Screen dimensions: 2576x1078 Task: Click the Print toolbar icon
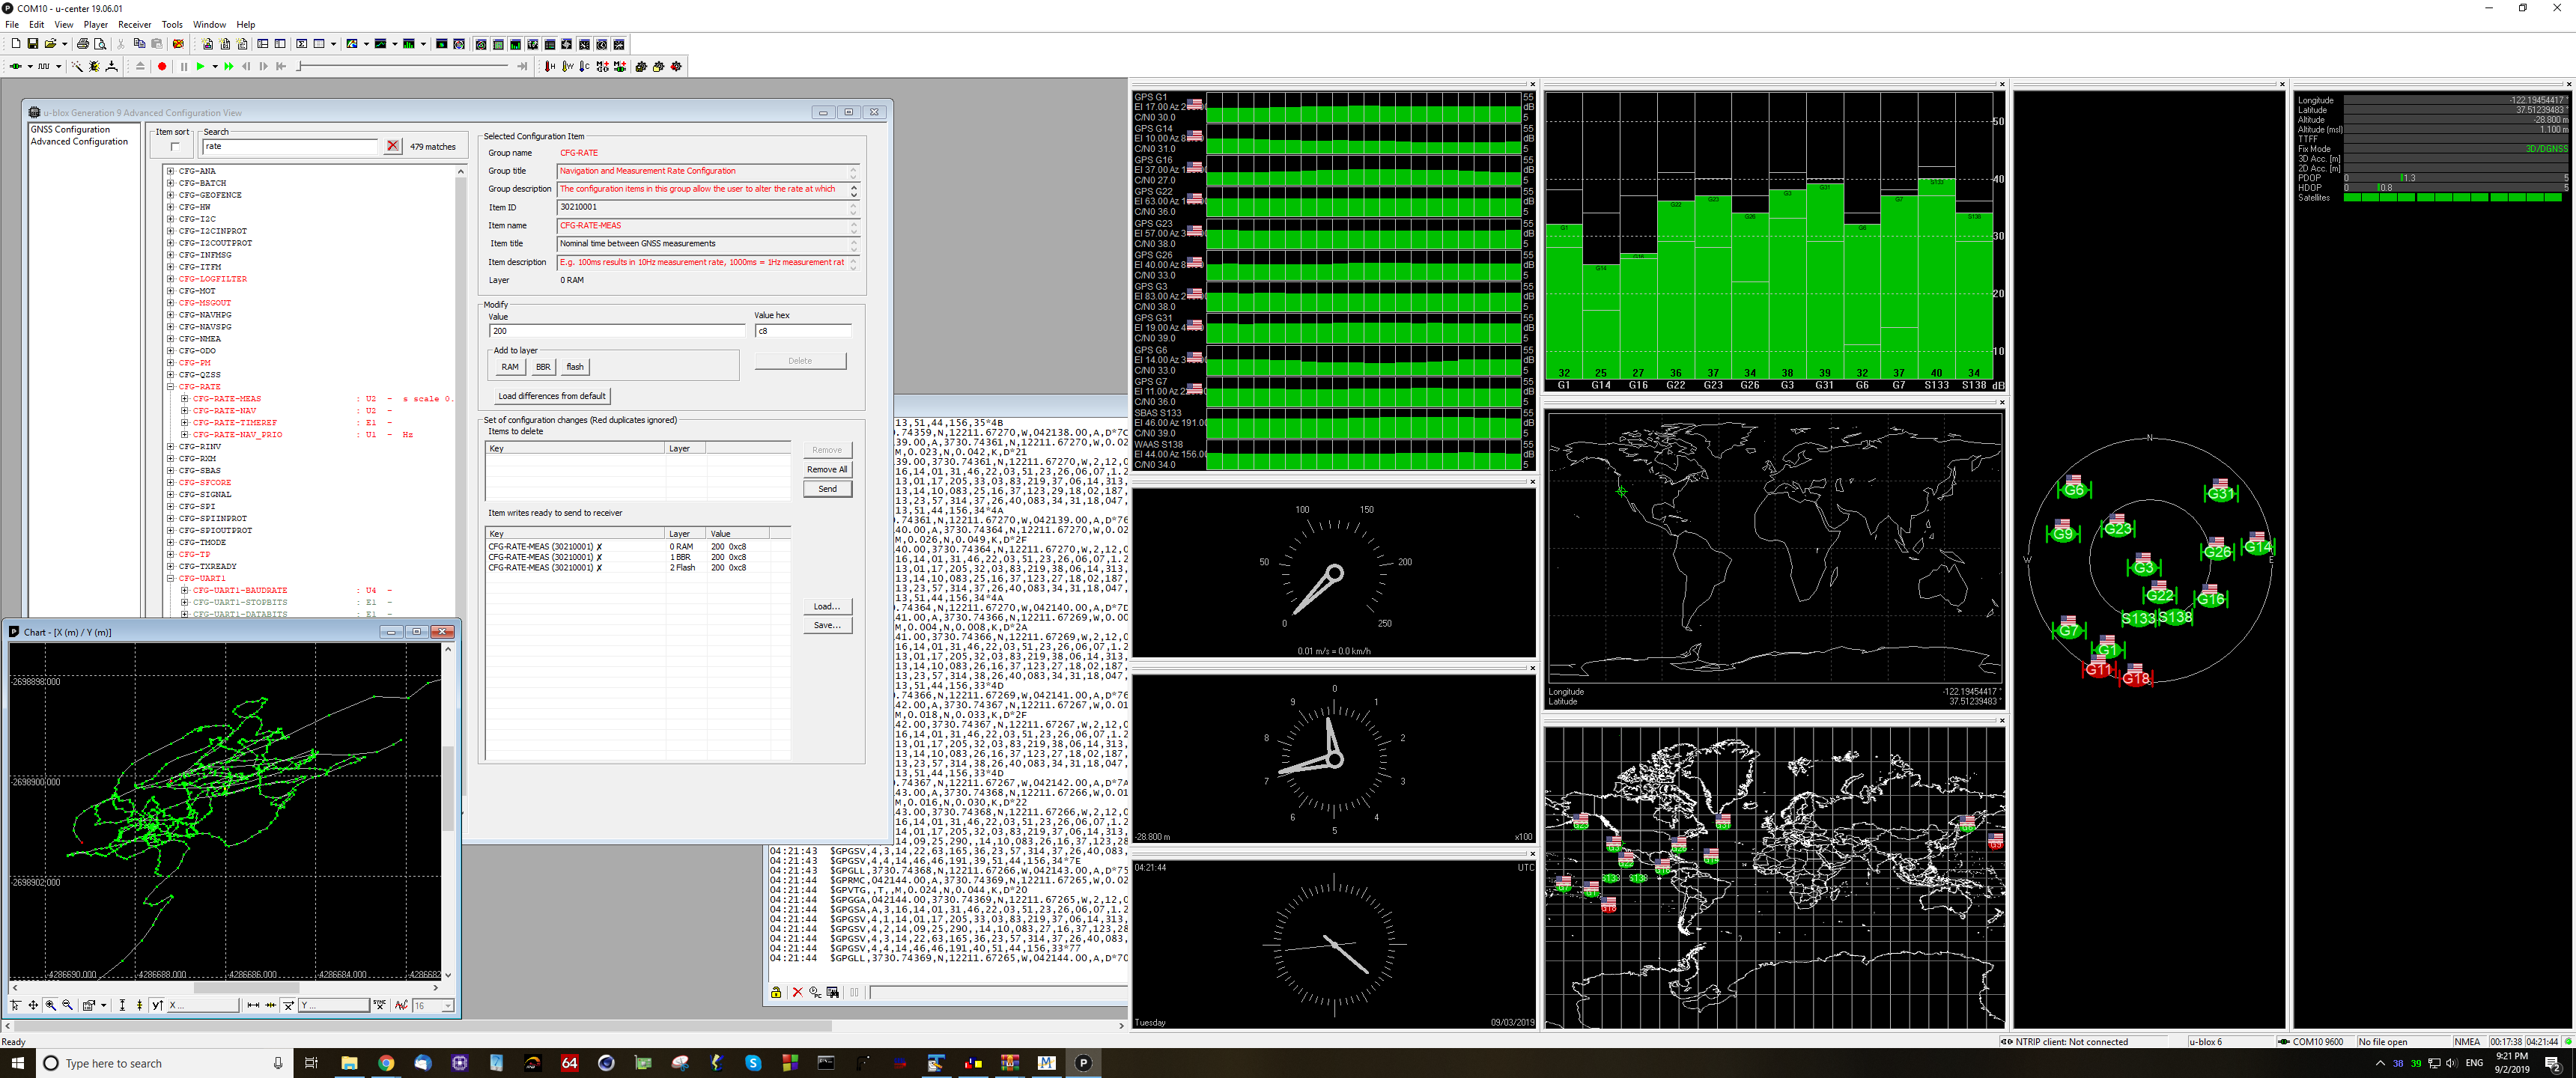(x=83, y=44)
